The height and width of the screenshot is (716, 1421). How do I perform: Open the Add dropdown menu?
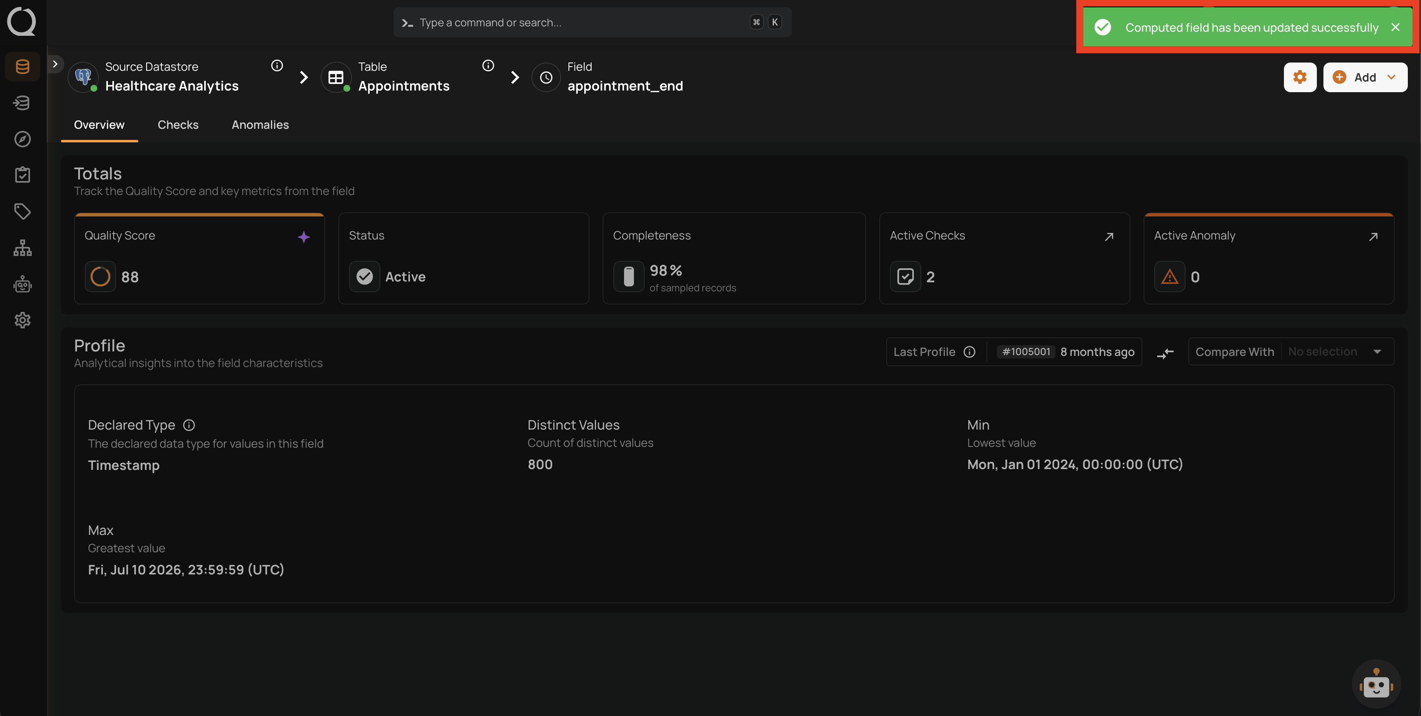(x=1365, y=77)
